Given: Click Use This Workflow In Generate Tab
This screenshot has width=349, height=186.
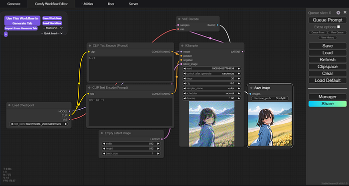Looking at the screenshot, I should (x=22, y=20).
